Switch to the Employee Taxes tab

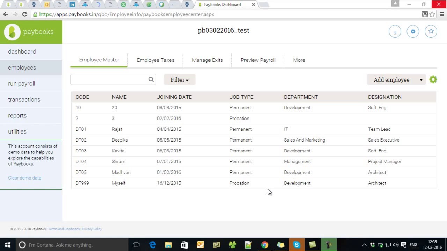click(155, 60)
